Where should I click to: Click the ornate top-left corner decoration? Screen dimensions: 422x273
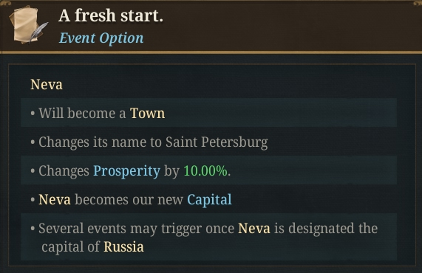(5, 3)
